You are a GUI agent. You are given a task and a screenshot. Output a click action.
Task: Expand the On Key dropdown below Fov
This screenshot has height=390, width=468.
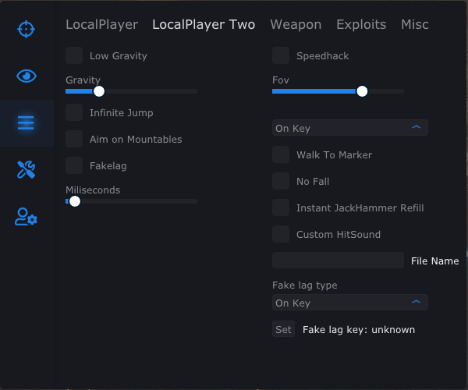click(349, 128)
